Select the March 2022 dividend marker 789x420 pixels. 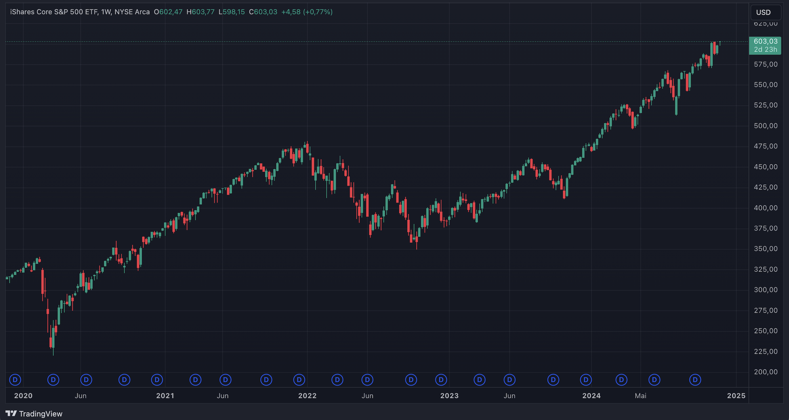coord(337,380)
